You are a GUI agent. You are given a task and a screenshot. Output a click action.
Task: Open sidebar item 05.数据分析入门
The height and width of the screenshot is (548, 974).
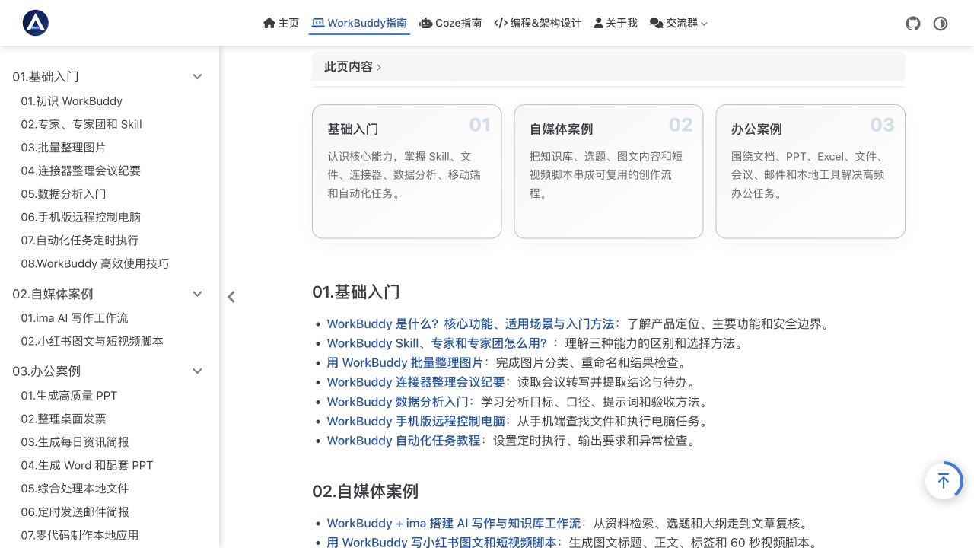pyautogui.click(x=63, y=194)
